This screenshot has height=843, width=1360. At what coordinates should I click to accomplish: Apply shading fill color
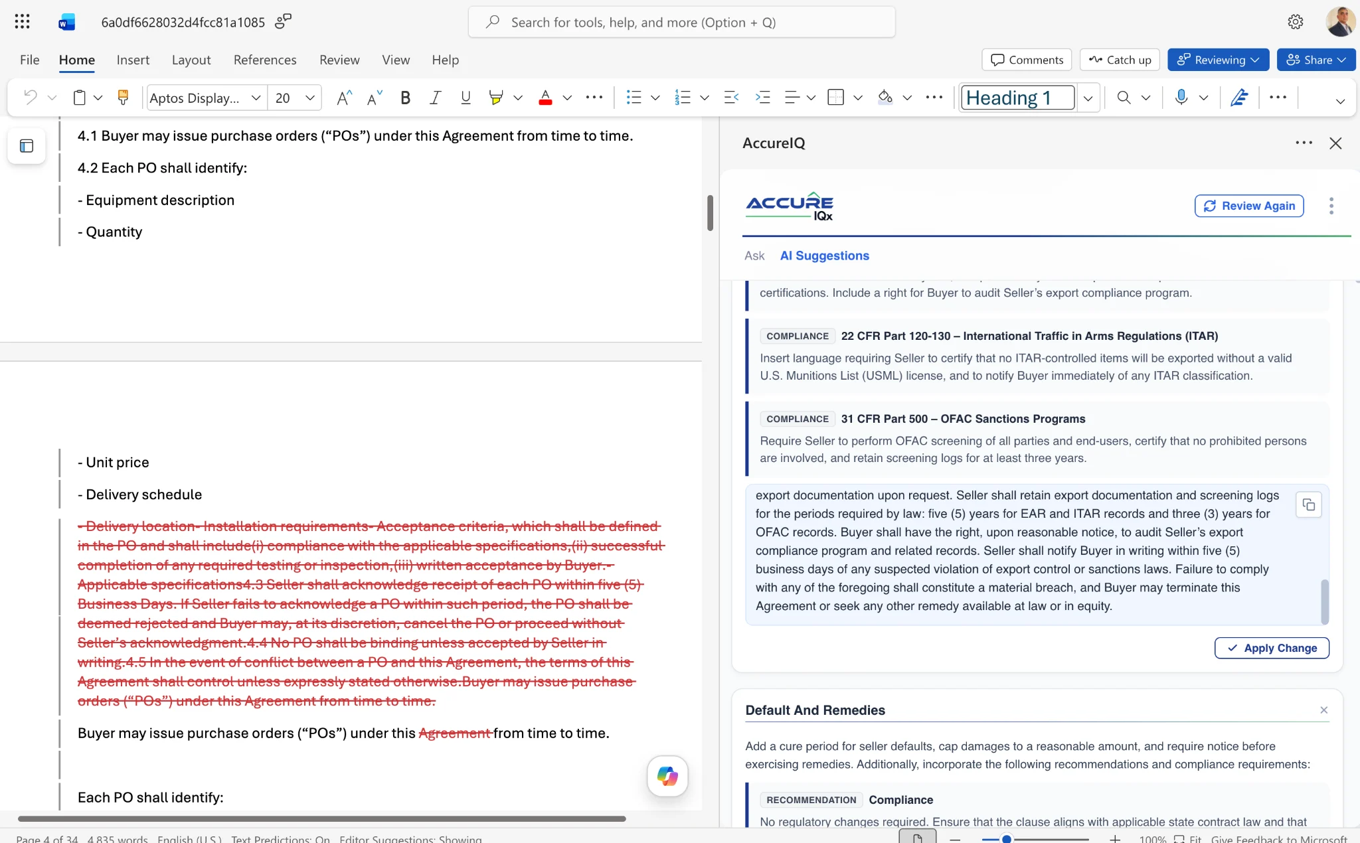click(x=885, y=98)
